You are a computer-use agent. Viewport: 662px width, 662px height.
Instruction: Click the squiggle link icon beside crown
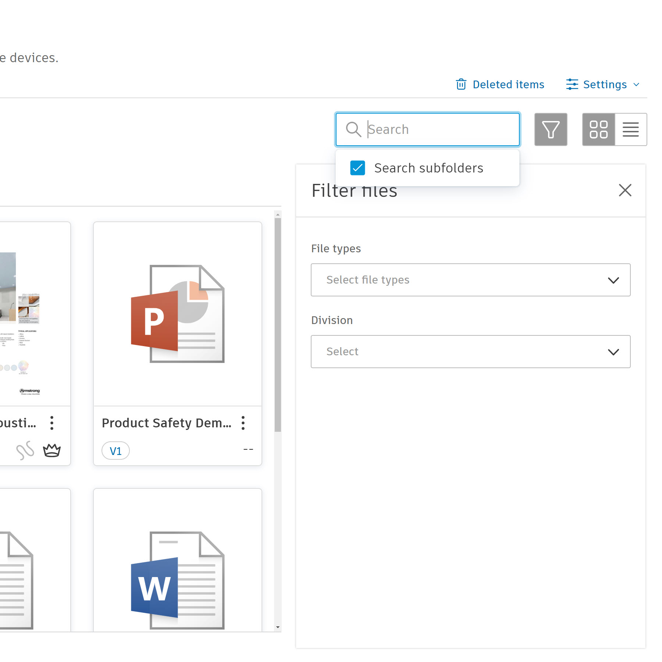(x=25, y=450)
